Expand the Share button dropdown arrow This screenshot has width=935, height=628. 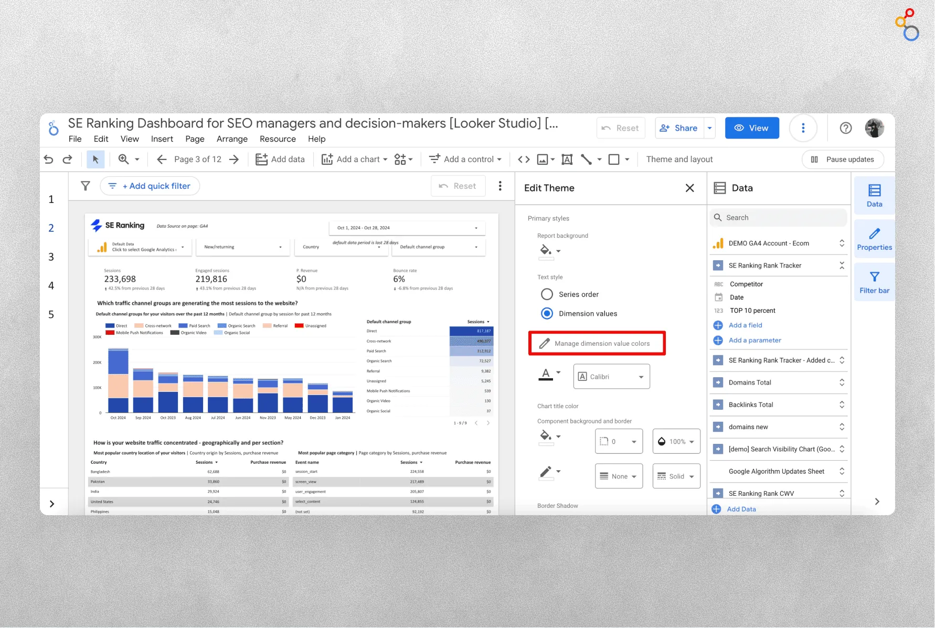[709, 128]
